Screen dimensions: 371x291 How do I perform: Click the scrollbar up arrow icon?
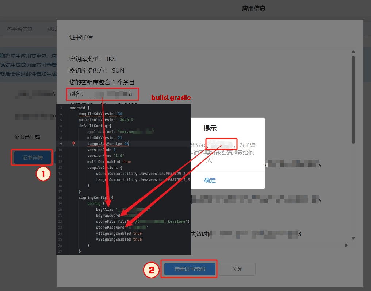(353, 51)
